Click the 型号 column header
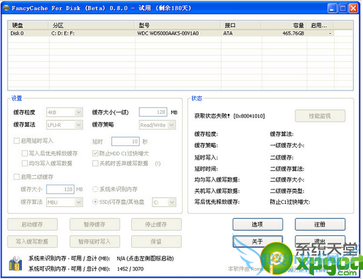This screenshot has width=363, height=279. [x=177, y=25]
